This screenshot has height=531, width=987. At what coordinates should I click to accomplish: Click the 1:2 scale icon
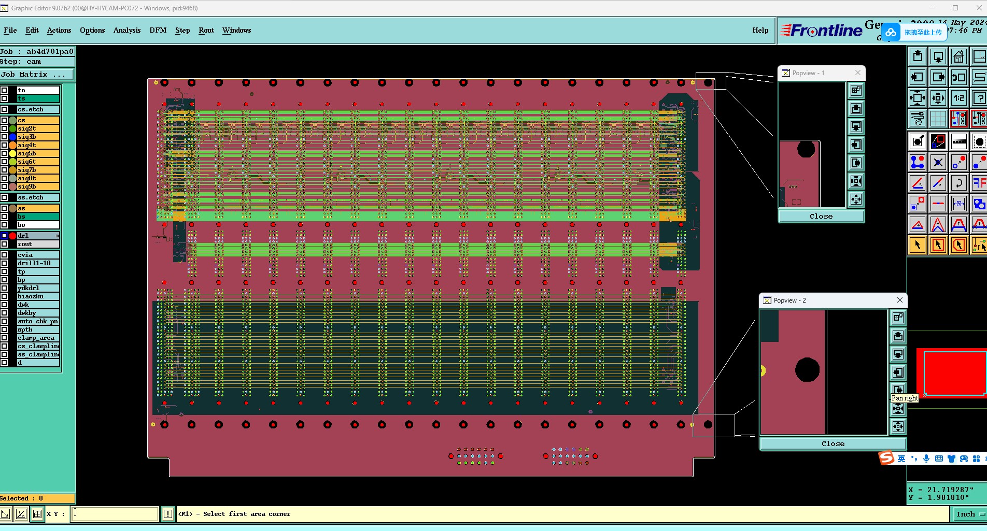pyautogui.click(x=959, y=98)
